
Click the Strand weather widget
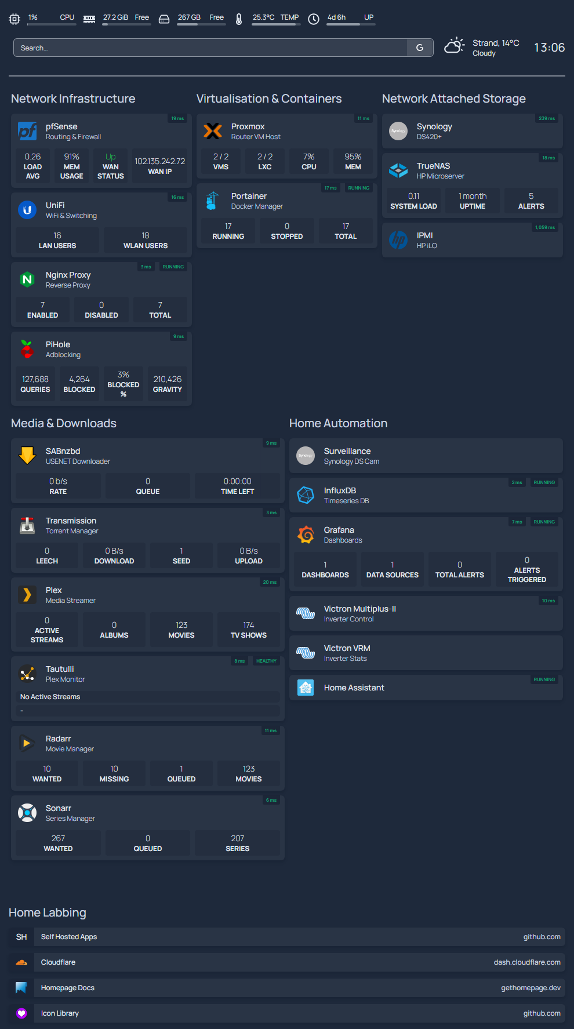coord(482,48)
